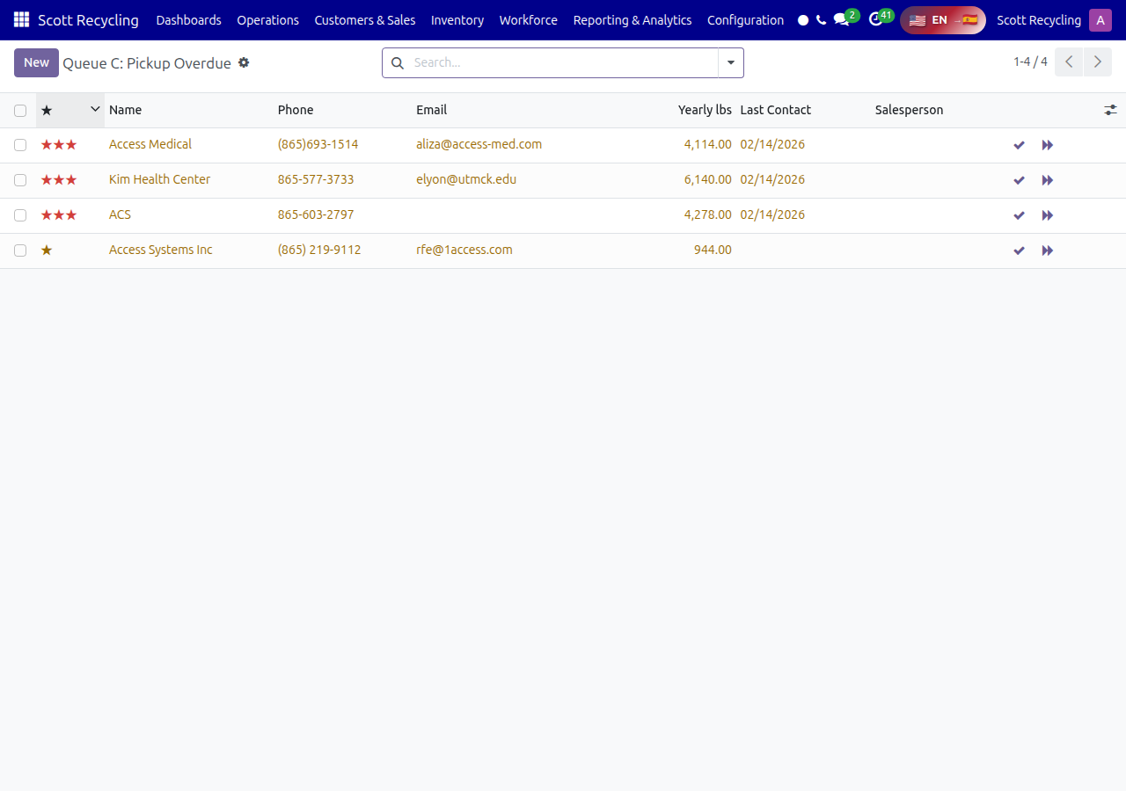
Task: Toggle the search options dropdown arrow
Action: (731, 62)
